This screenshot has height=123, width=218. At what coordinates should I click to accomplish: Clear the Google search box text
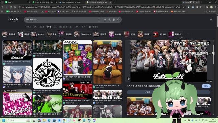(99, 20)
